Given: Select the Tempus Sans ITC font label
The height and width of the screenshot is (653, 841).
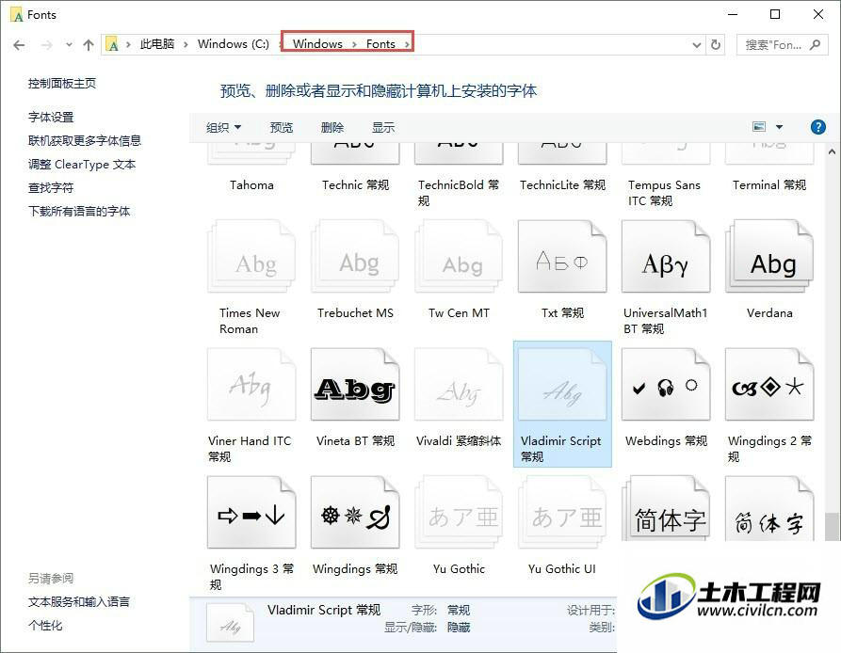Looking at the screenshot, I should 664,193.
